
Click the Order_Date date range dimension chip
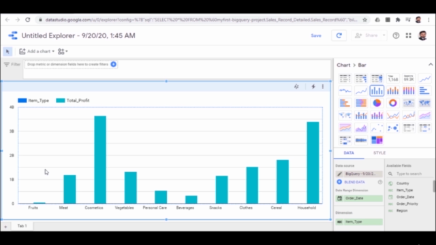[x=359, y=198]
